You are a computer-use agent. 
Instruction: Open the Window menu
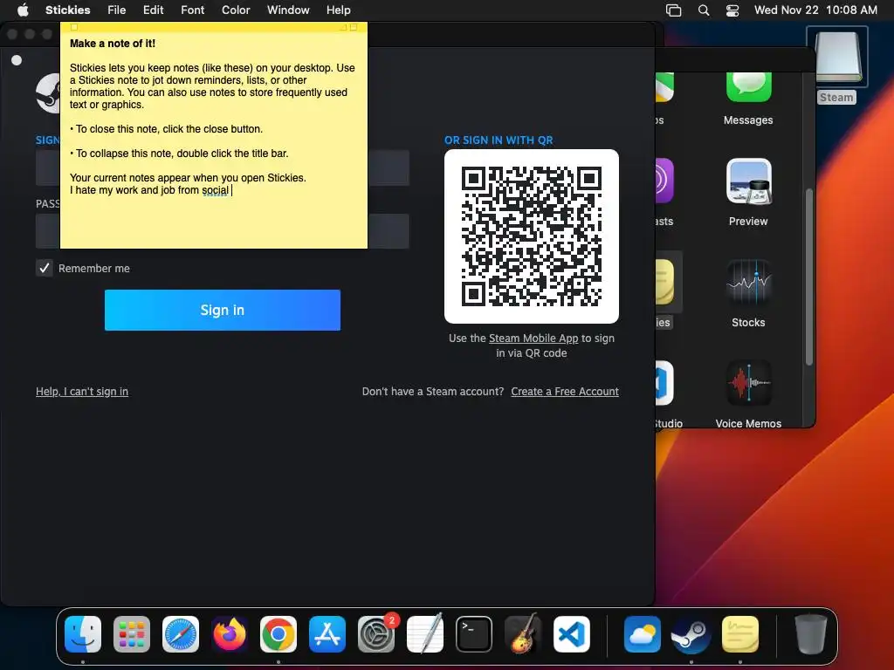click(x=288, y=10)
